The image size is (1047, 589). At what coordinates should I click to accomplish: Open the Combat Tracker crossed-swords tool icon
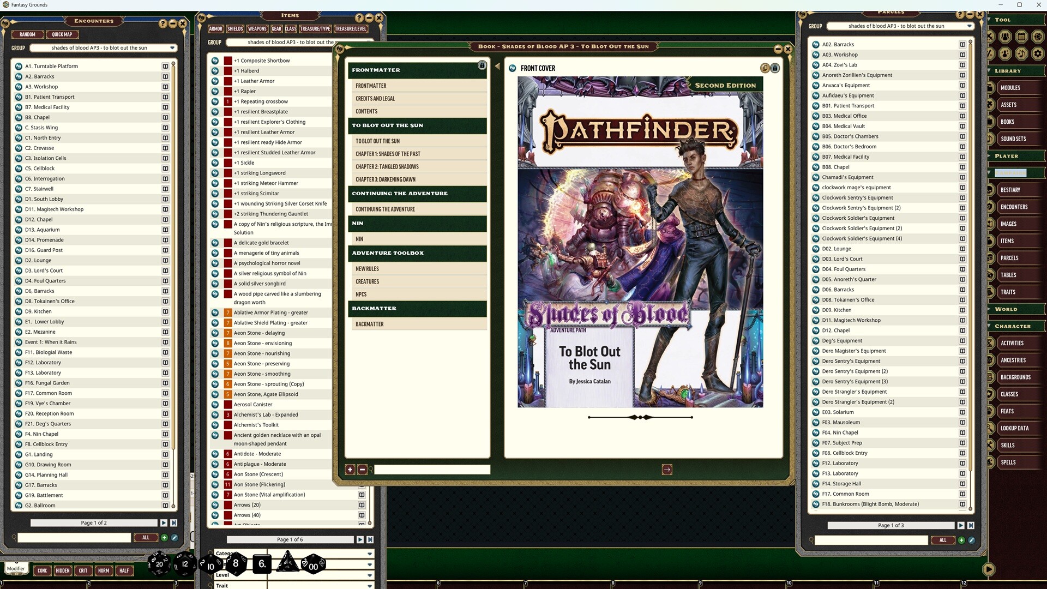tap(990, 37)
